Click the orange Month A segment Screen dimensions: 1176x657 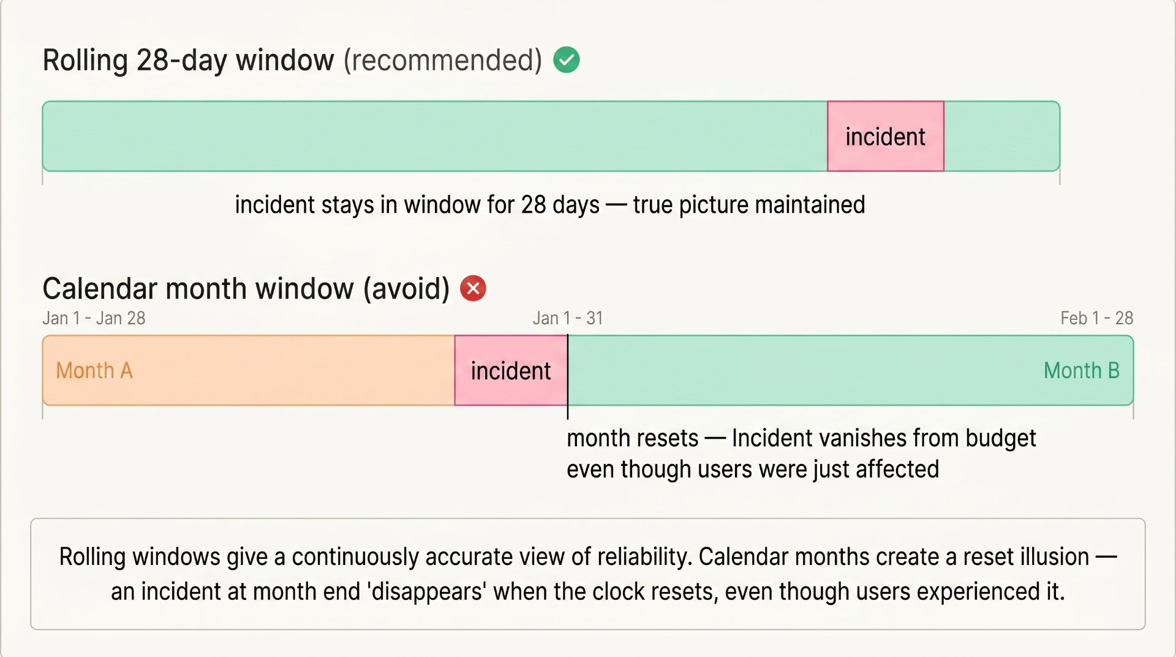249,370
